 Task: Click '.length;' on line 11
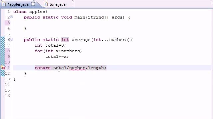96,68
